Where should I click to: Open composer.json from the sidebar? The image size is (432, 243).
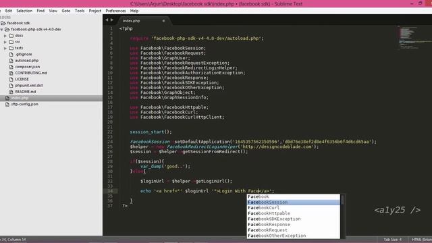point(27,67)
